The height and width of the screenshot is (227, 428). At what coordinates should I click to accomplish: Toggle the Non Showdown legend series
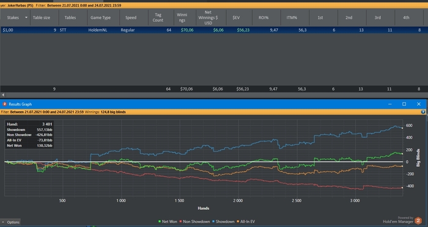(194, 222)
